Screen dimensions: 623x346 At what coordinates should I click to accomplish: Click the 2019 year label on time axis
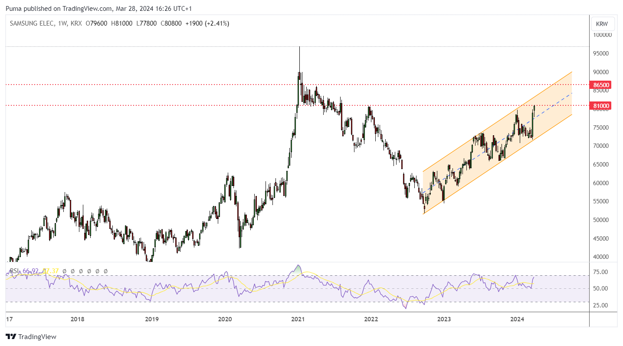click(x=151, y=320)
